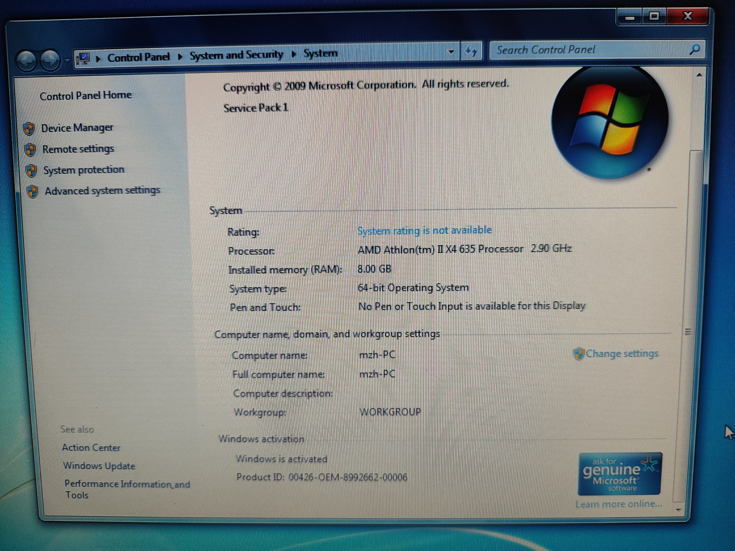Click the Back navigation arrow button

click(x=27, y=61)
